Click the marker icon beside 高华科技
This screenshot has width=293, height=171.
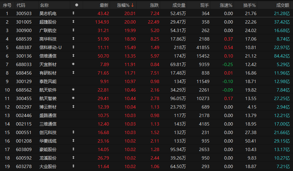[73, 39]
